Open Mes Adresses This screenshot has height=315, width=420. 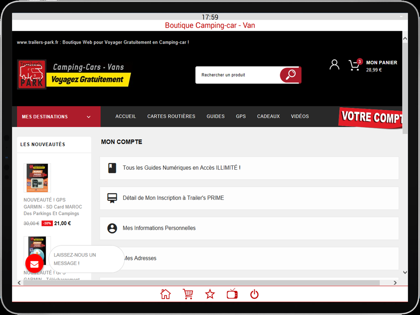pyautogui.click(x=249, y=258)
